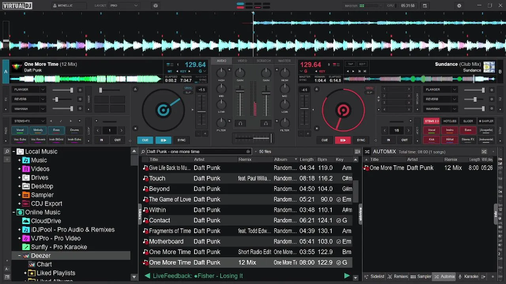Open deck A Flanger effect settings gear
The image size is (506, 284).
80,90
